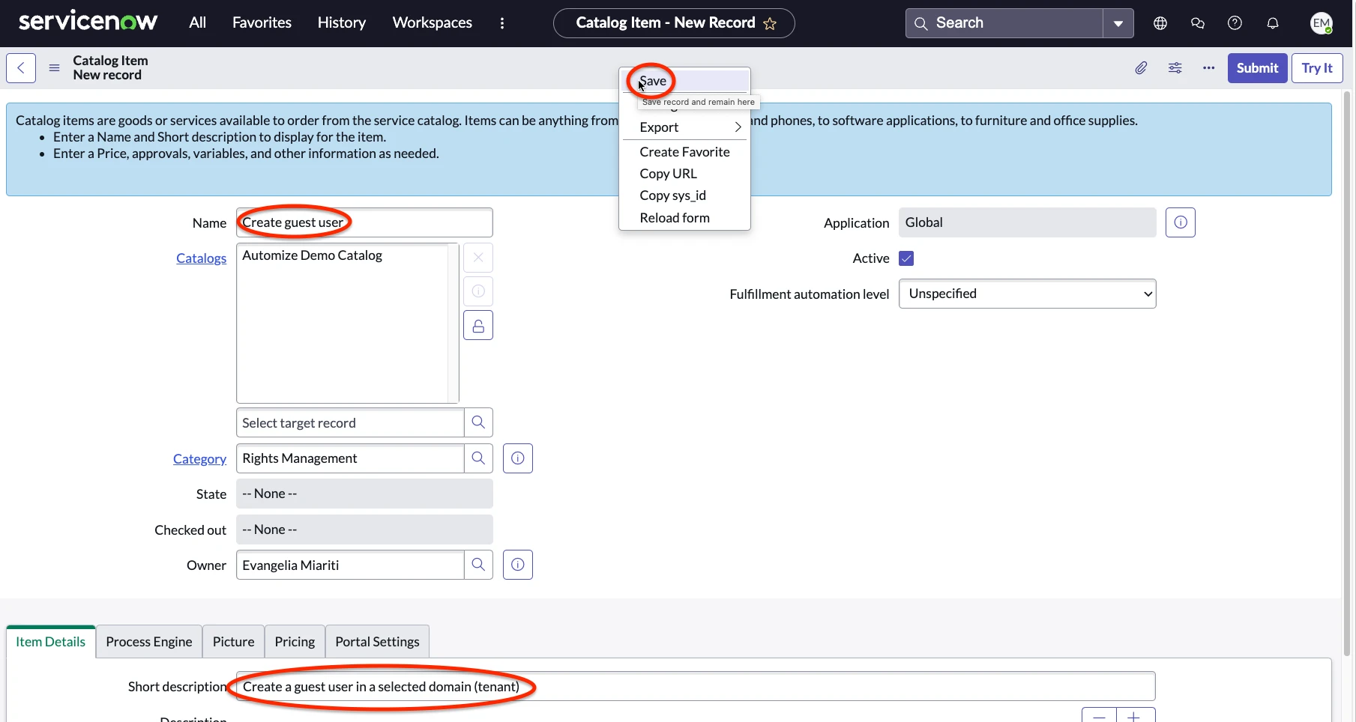Open the magnifier lookup for Category field
The width and height of the screenshot is (1356, 722).
tap(478, 458)
